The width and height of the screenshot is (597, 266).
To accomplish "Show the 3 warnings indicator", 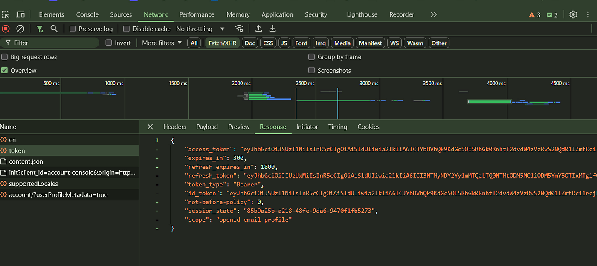I will tap(534, 15).
